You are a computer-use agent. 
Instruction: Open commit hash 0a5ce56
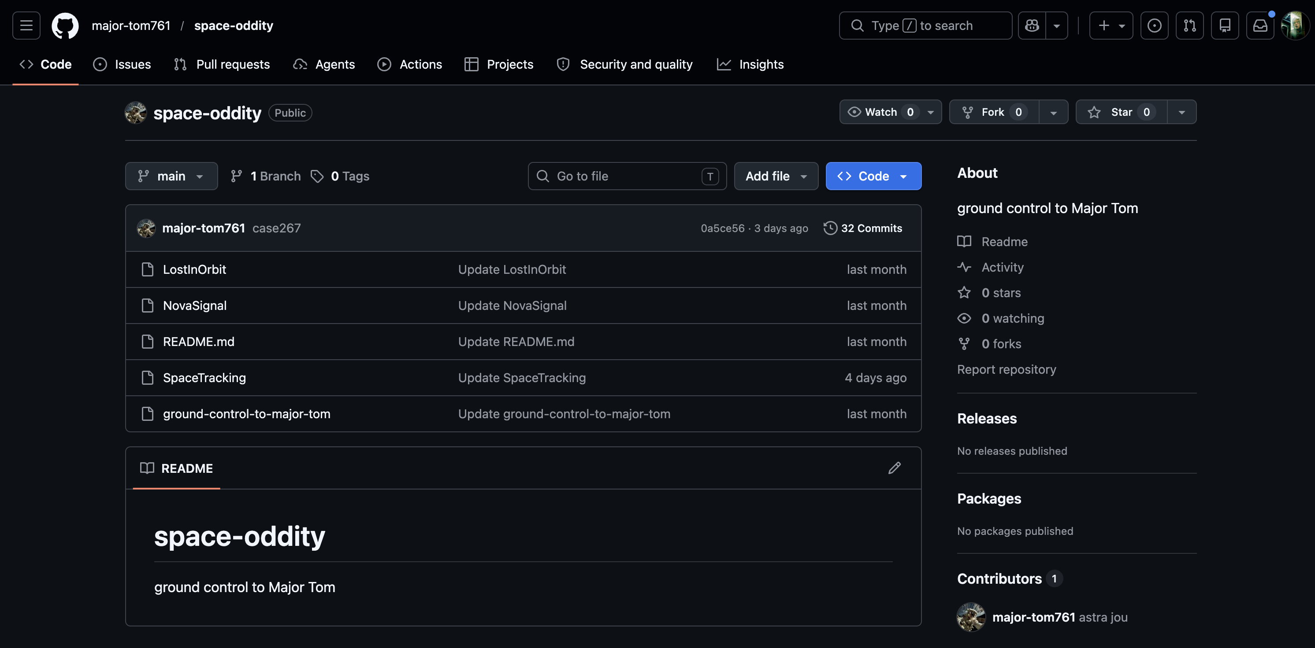tap(722, 228)
